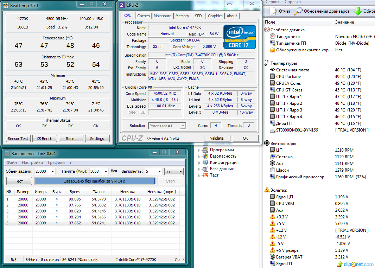Open the Объём задачи dropdown
The height and width of the screenshot is (268, 375).
pyautogui.click(x=52, y=172)
